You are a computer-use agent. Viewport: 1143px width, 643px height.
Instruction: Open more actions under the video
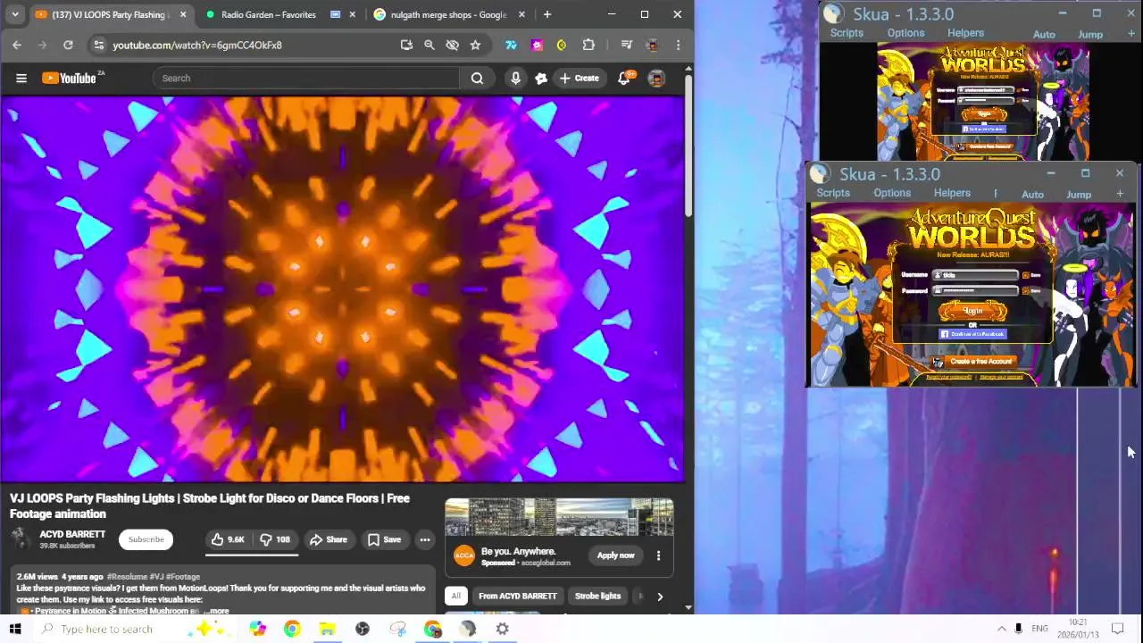coord(425,539)
